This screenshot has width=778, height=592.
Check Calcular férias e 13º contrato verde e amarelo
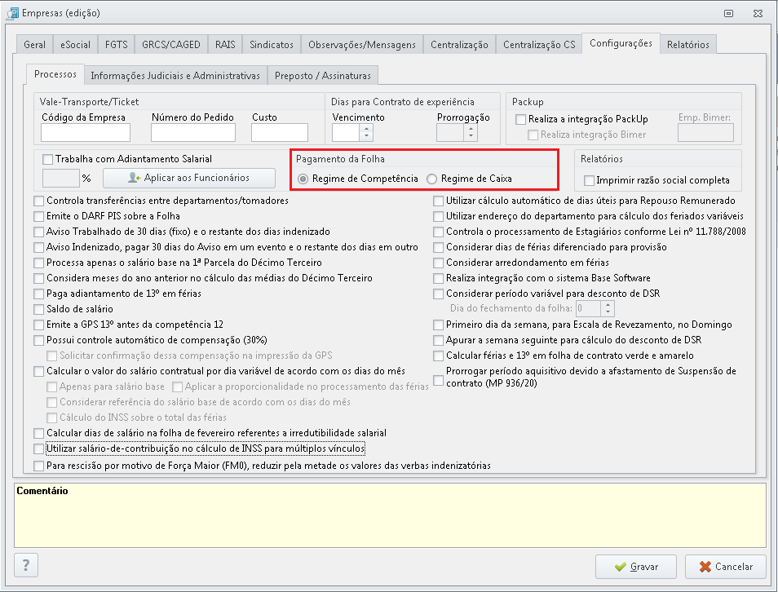[438, 356]
